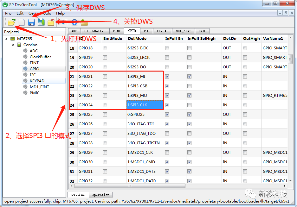Toggle OutHigh checkbox for GPIO20

pos(245,67)
